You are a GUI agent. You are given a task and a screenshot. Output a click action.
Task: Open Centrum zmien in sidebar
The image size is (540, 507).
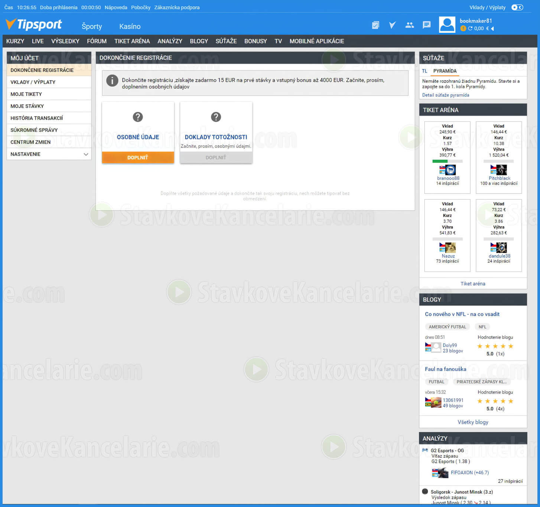49,142
